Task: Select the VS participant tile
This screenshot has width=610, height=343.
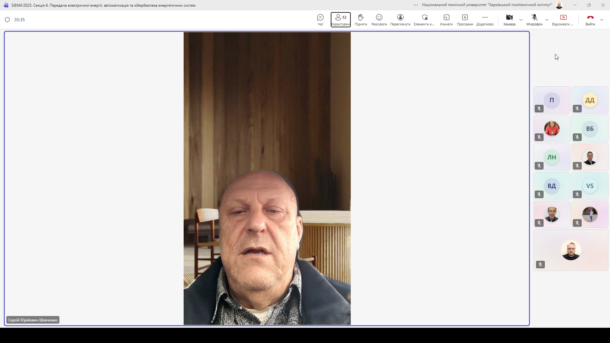Action: pyautogui.click(x=590, y=185)
